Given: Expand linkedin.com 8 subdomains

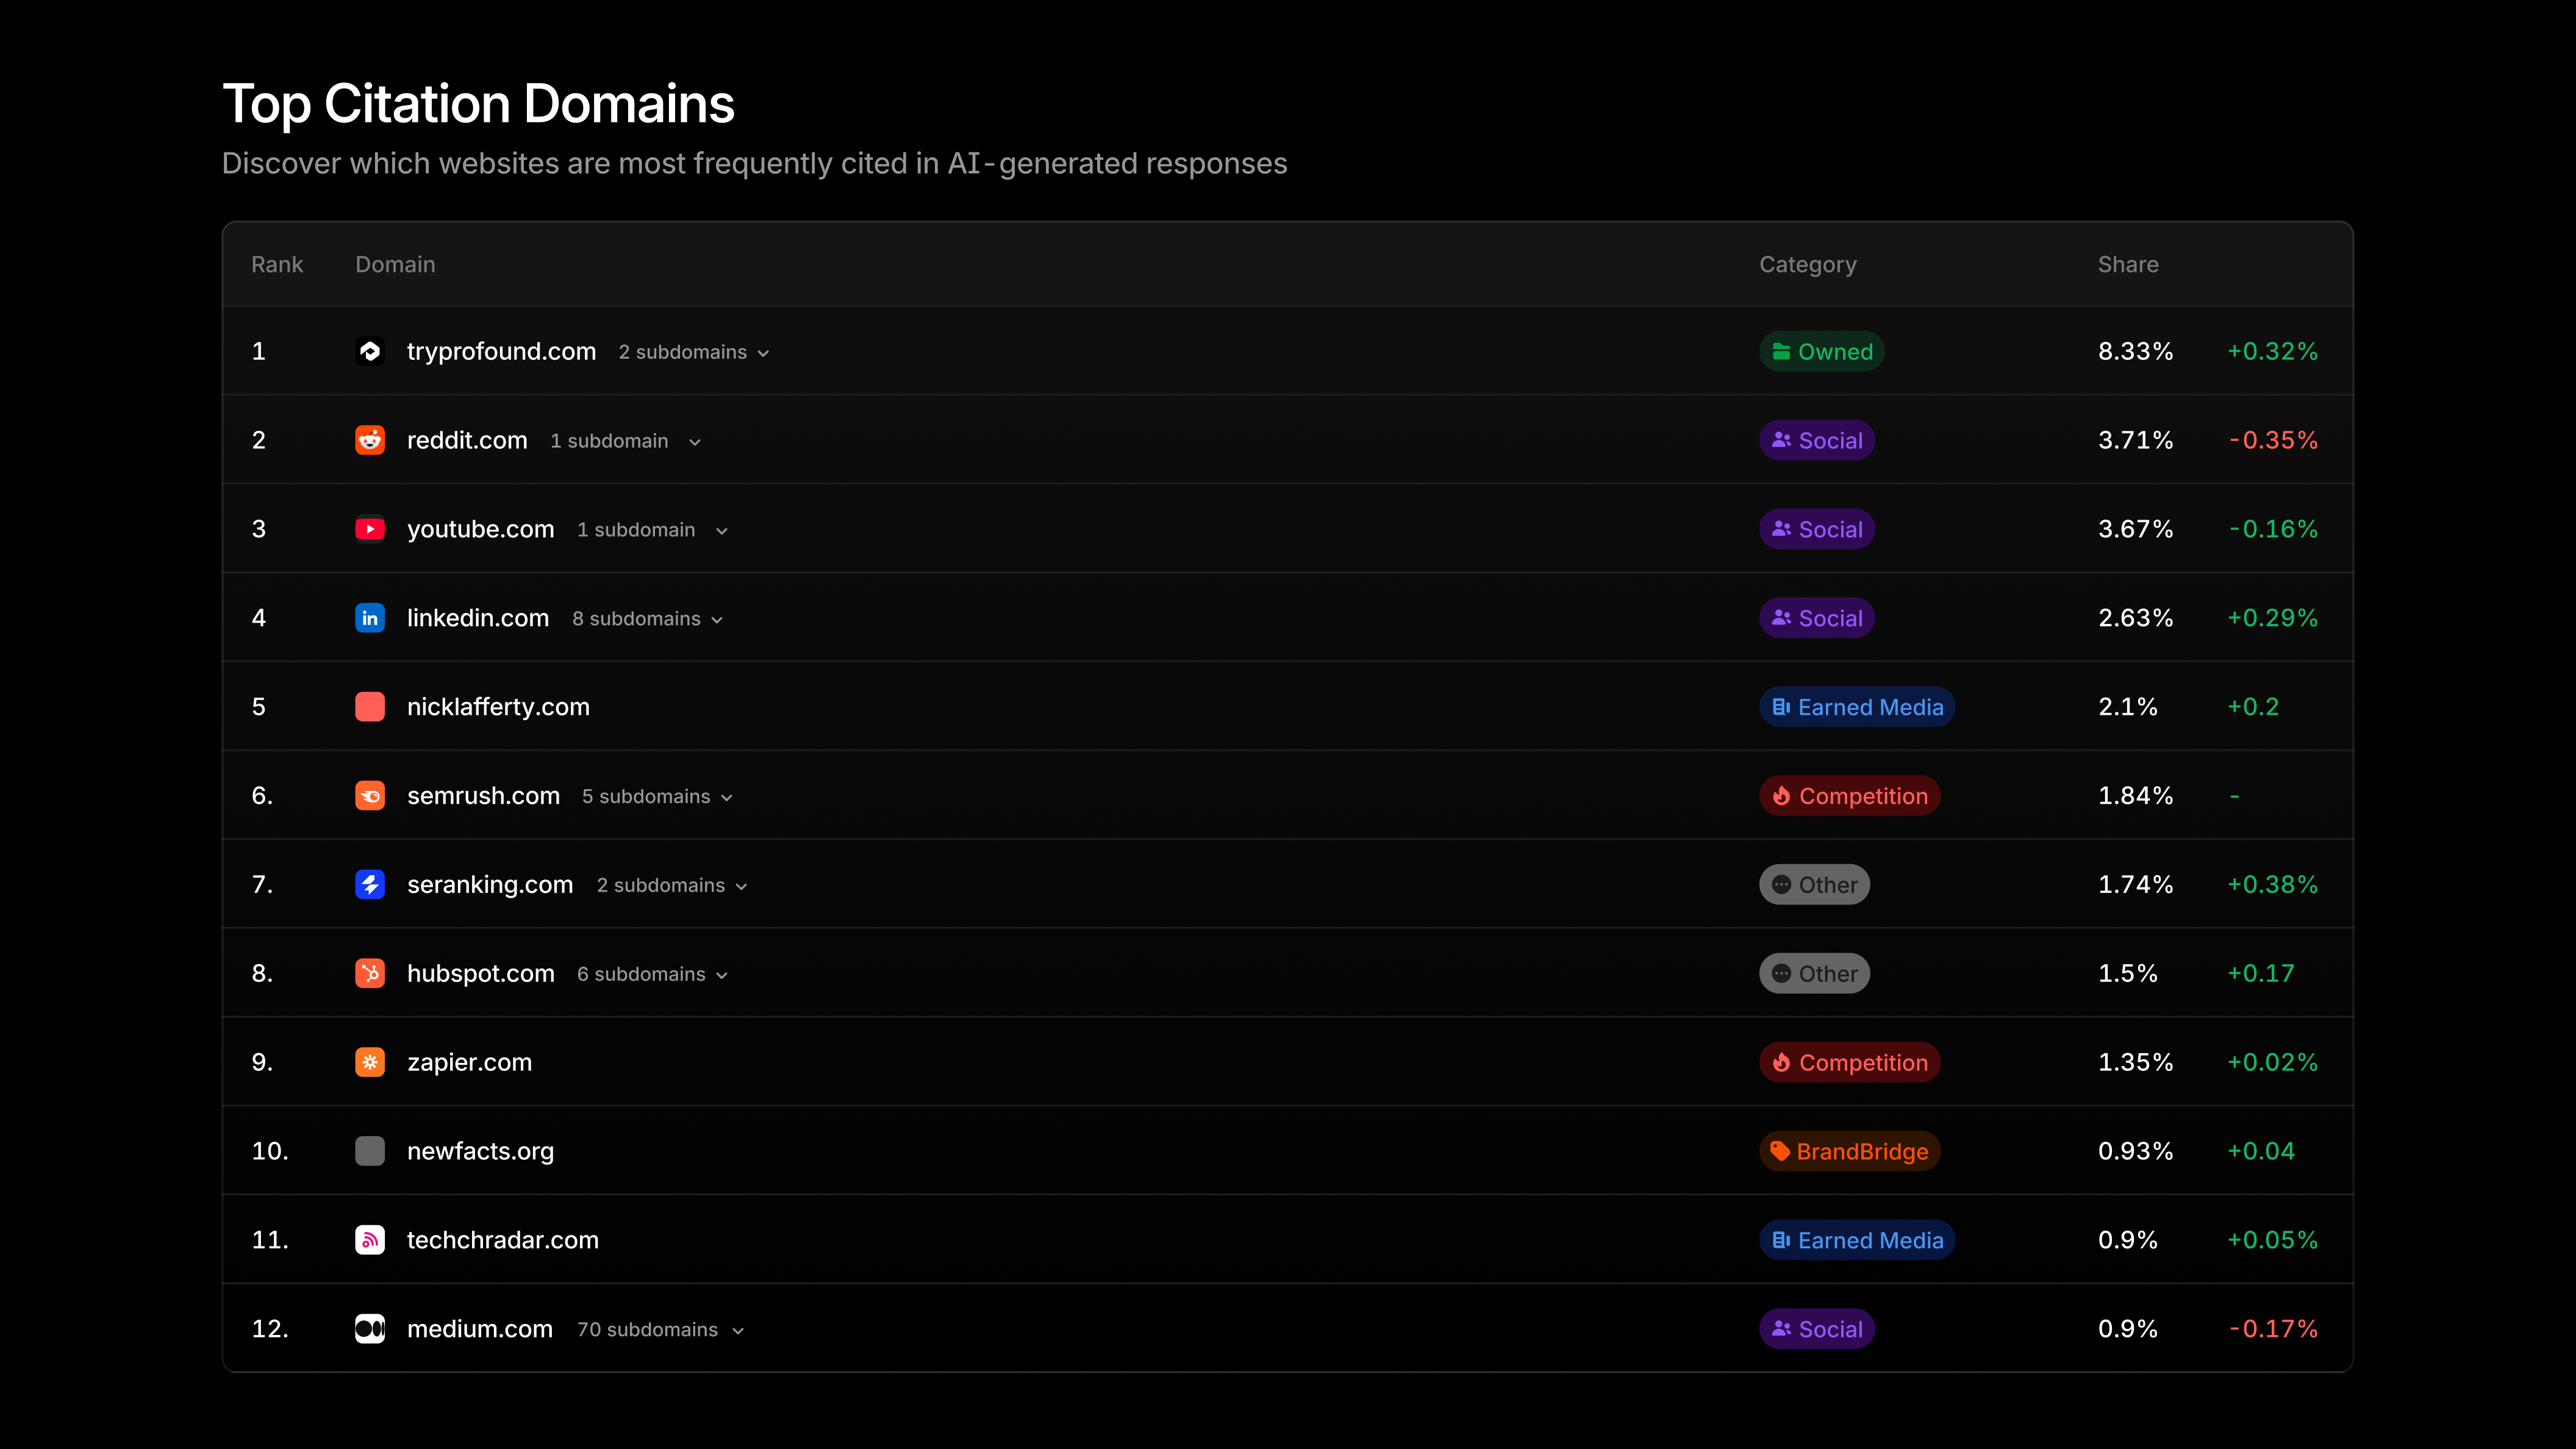Looking at the screenshot, I should 648,619.
